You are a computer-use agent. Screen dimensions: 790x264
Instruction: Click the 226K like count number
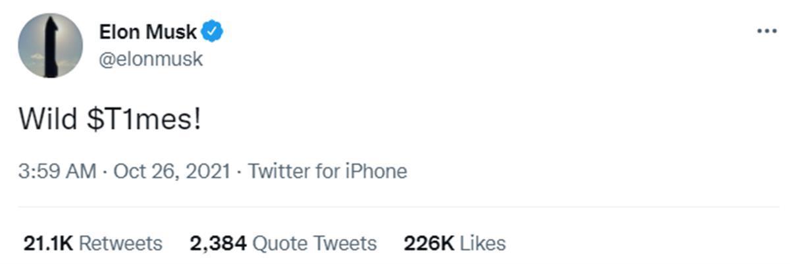[x=429, y=244]
